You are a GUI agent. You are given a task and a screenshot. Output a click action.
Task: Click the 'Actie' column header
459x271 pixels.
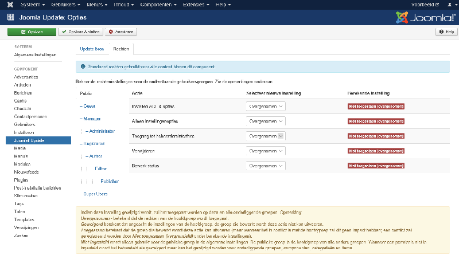pos(137,93)
